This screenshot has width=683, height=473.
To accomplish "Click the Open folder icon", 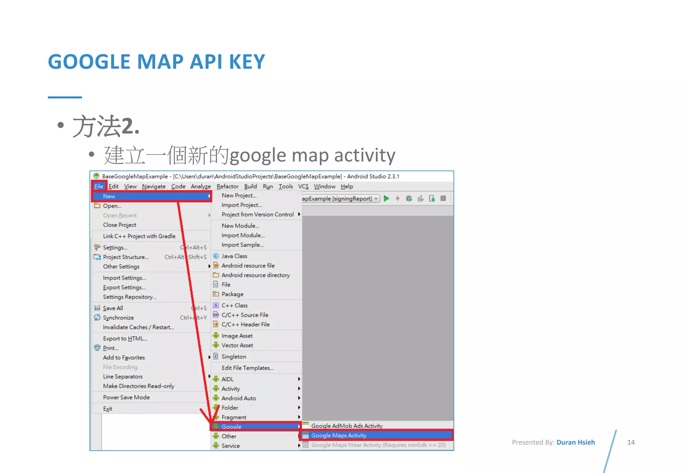I will pyautogui.click(x=97, y=206).
